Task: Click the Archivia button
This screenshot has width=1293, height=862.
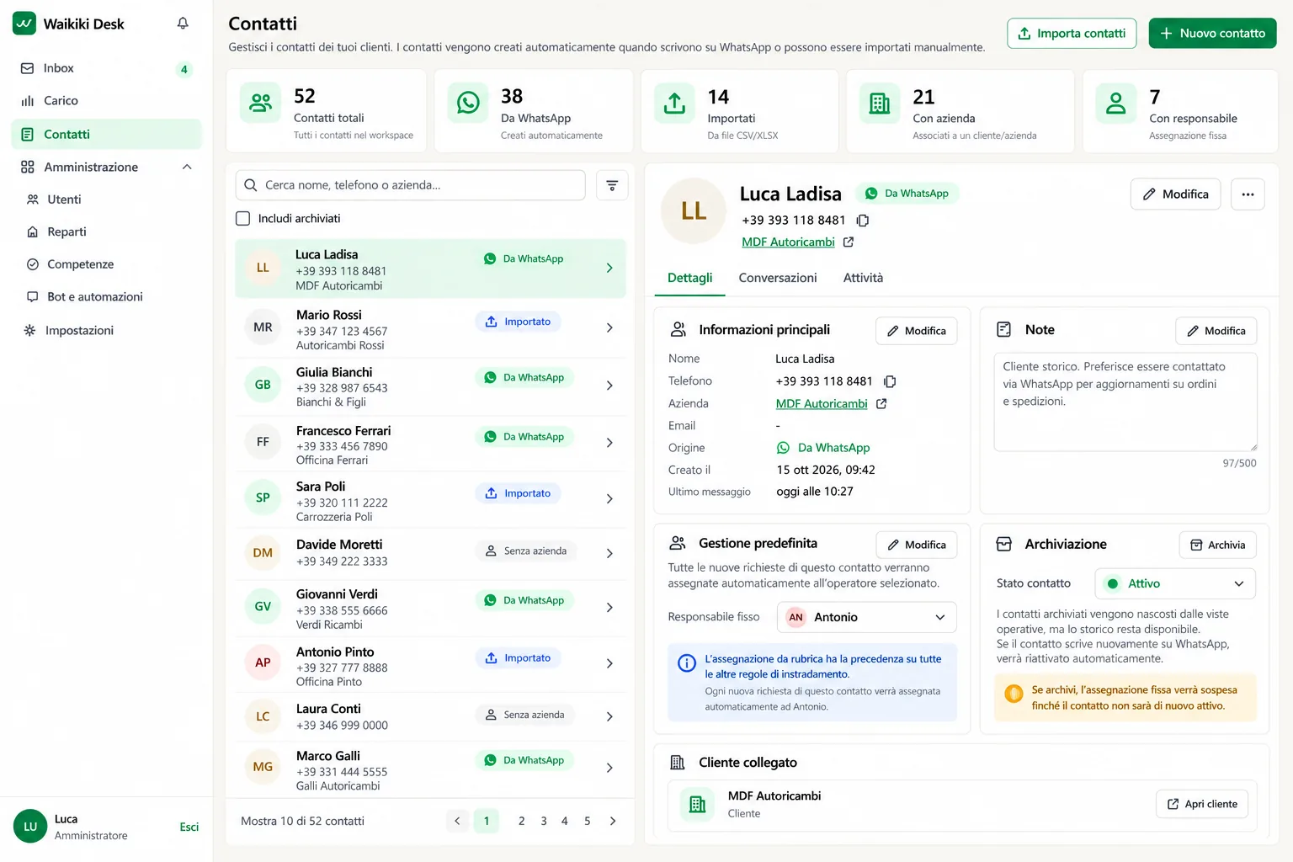Action: (1217, 545)
